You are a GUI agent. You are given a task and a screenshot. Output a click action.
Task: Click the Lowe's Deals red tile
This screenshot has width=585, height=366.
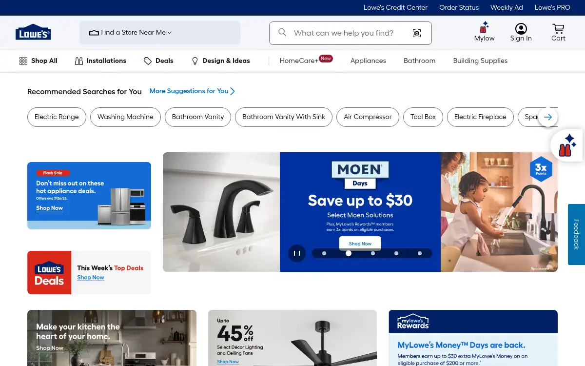click(x=49, y=272)
